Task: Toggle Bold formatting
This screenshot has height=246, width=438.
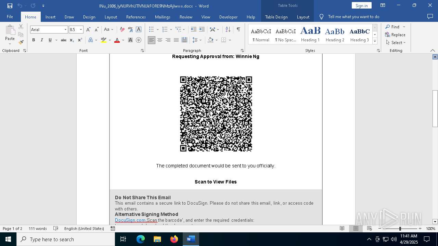Action: click(34, 40)
